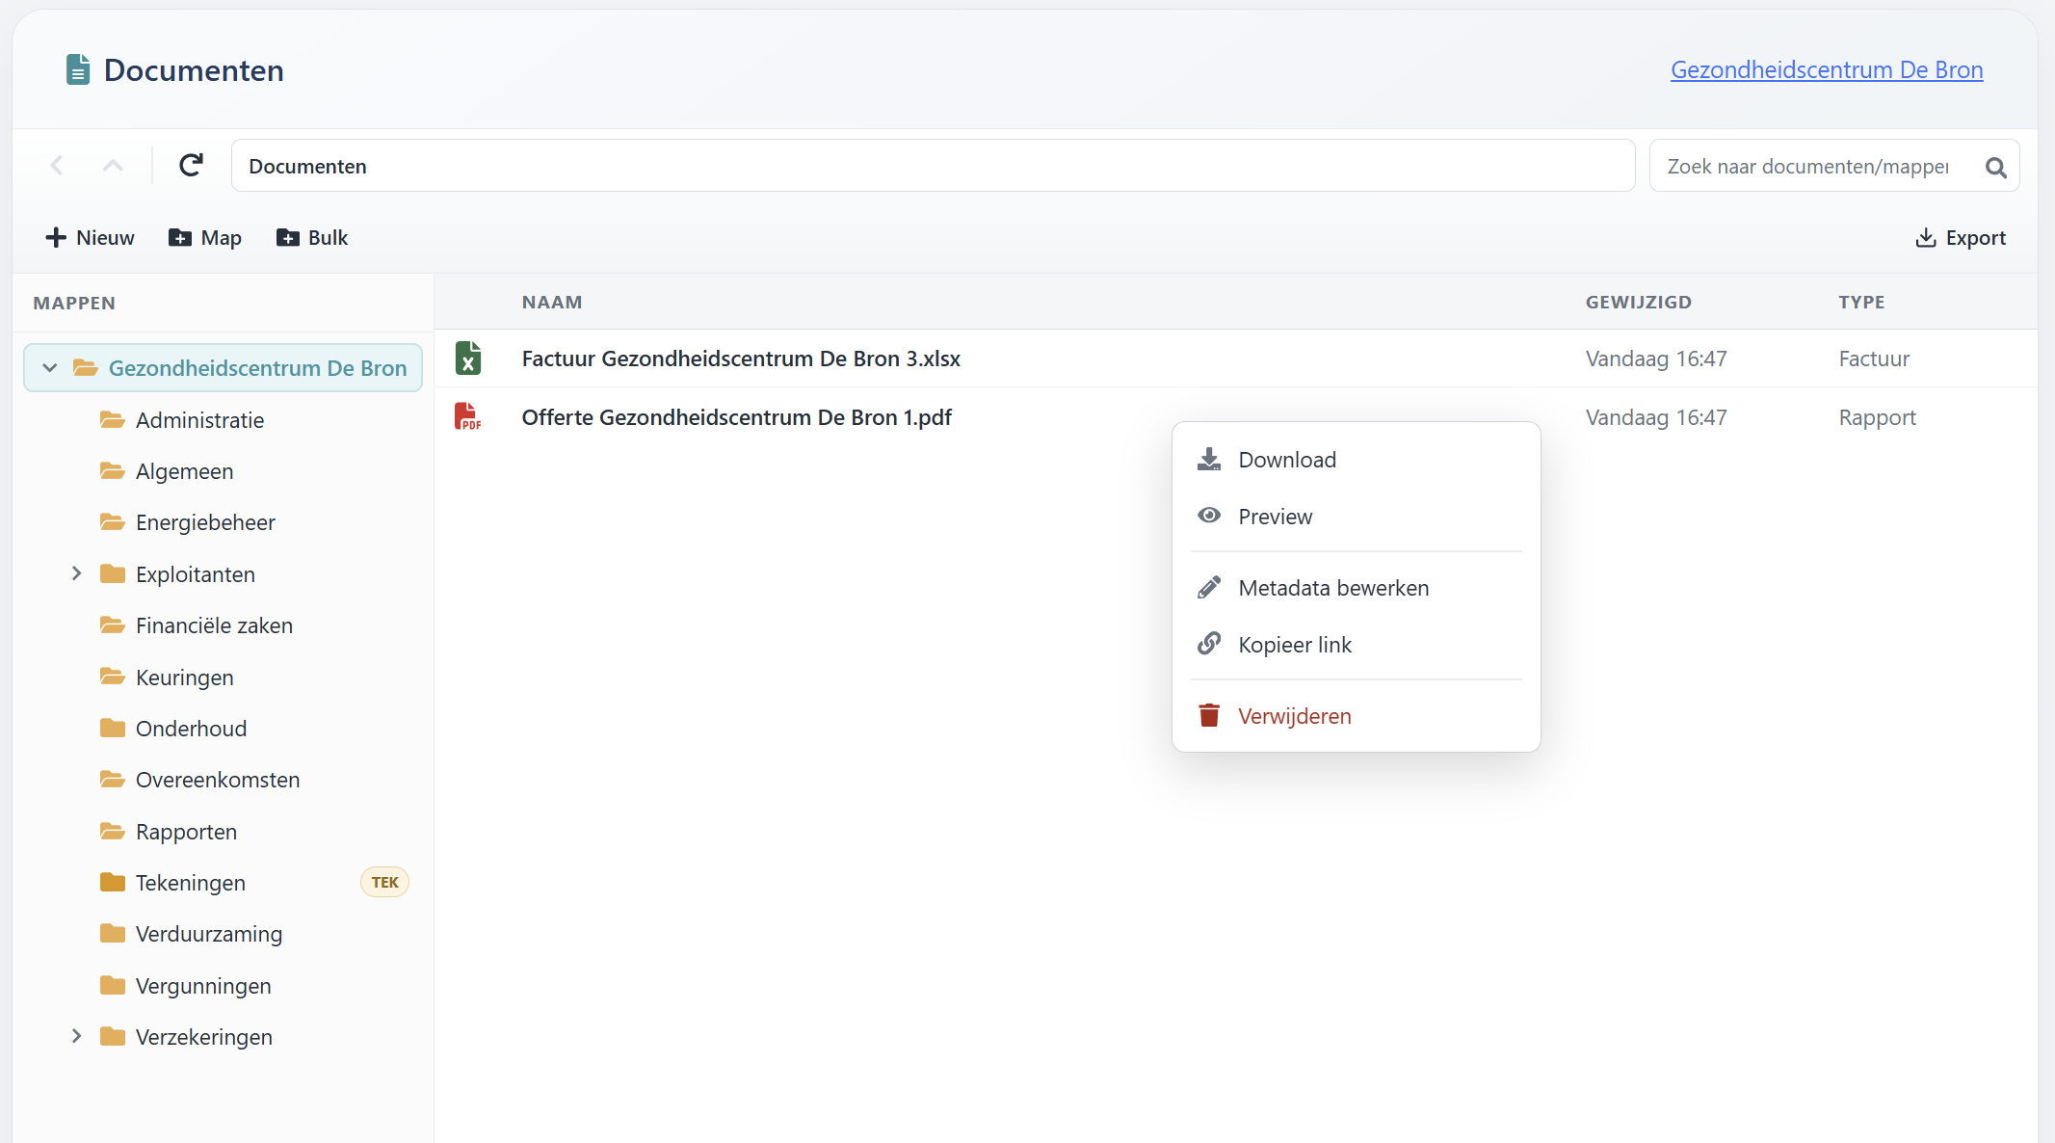The image size is (2055, 1143).
Task: Click the TEK badge beside Tekeningen
Action: (384, 882)
